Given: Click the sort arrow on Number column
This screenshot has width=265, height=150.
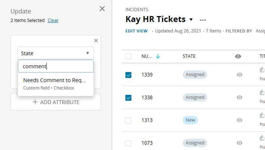Looking at the screenshot, I should pos(158,56).
